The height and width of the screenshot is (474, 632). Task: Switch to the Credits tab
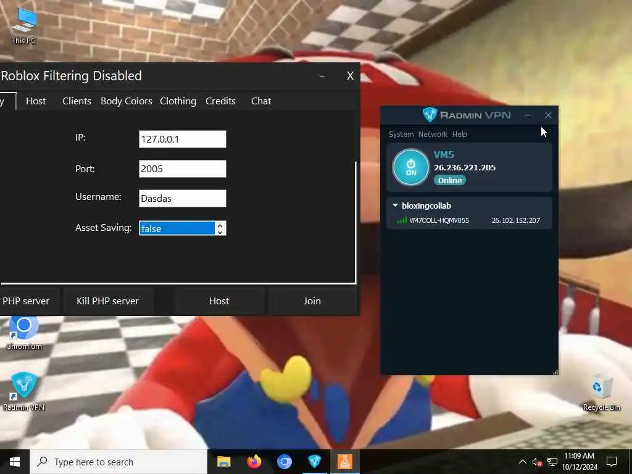click(x=220, y=101)
